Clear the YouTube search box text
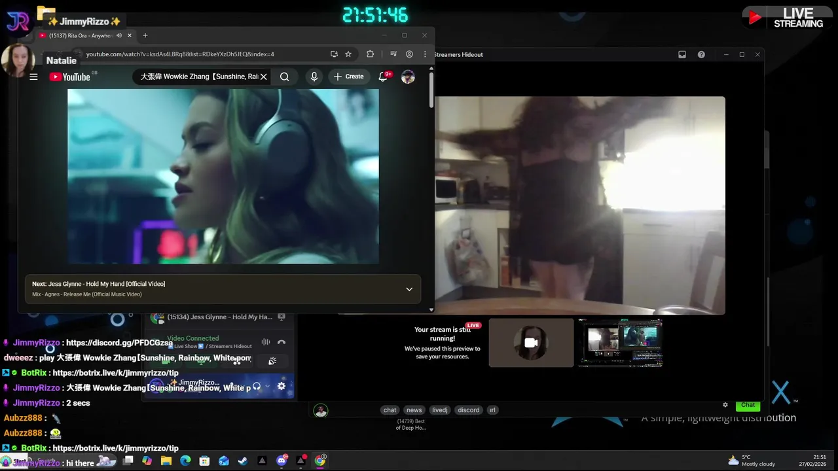838x471 pixels. (263, 77)
